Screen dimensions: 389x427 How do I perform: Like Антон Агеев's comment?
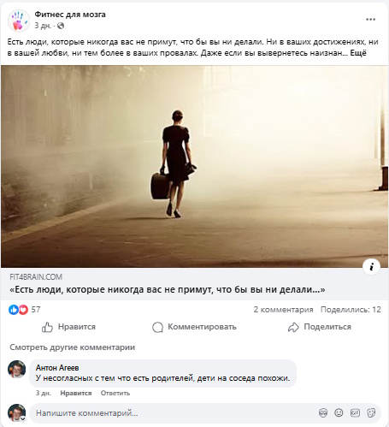pyautogui.click(x=76, y=393)
